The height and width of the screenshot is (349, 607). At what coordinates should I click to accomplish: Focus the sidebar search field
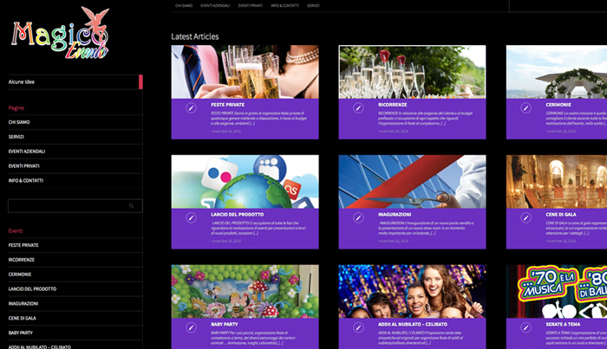[x=75, y=205]
